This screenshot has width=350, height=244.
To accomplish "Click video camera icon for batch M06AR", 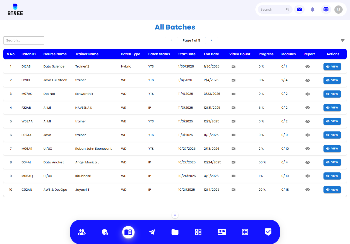I will click(233, 149).
